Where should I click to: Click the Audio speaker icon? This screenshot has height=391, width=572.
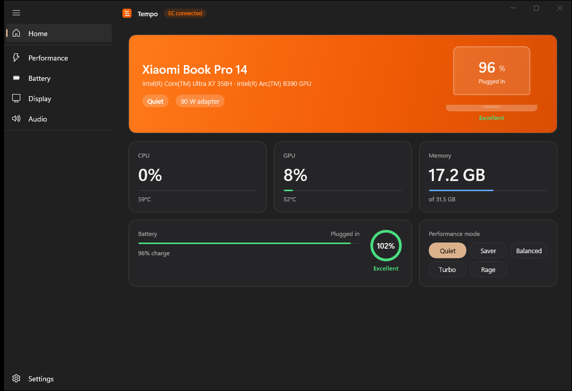tap(16, 118)
